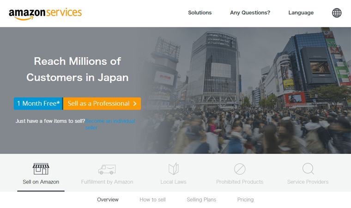
Task: Select the storefront Sell on Amazon icon
Action: point(41,169)
